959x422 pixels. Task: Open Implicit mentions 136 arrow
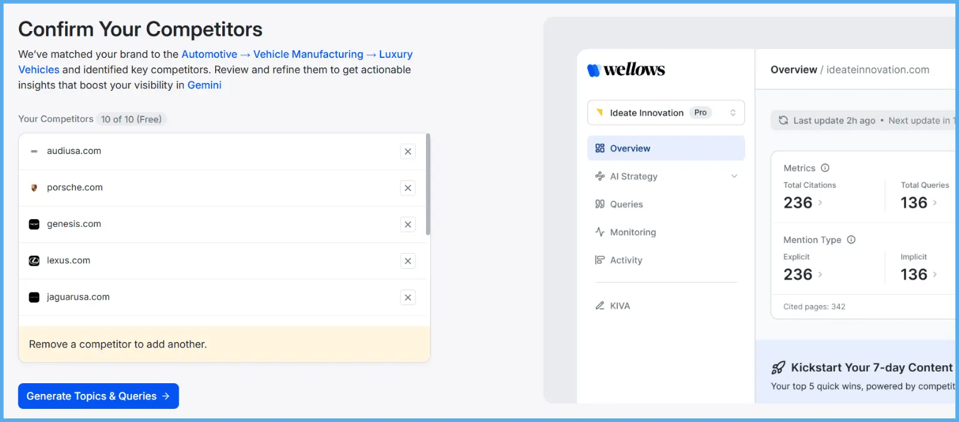point(935,275)
